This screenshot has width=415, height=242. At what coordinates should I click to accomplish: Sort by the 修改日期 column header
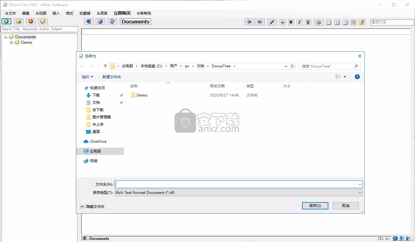coord(226,86)
